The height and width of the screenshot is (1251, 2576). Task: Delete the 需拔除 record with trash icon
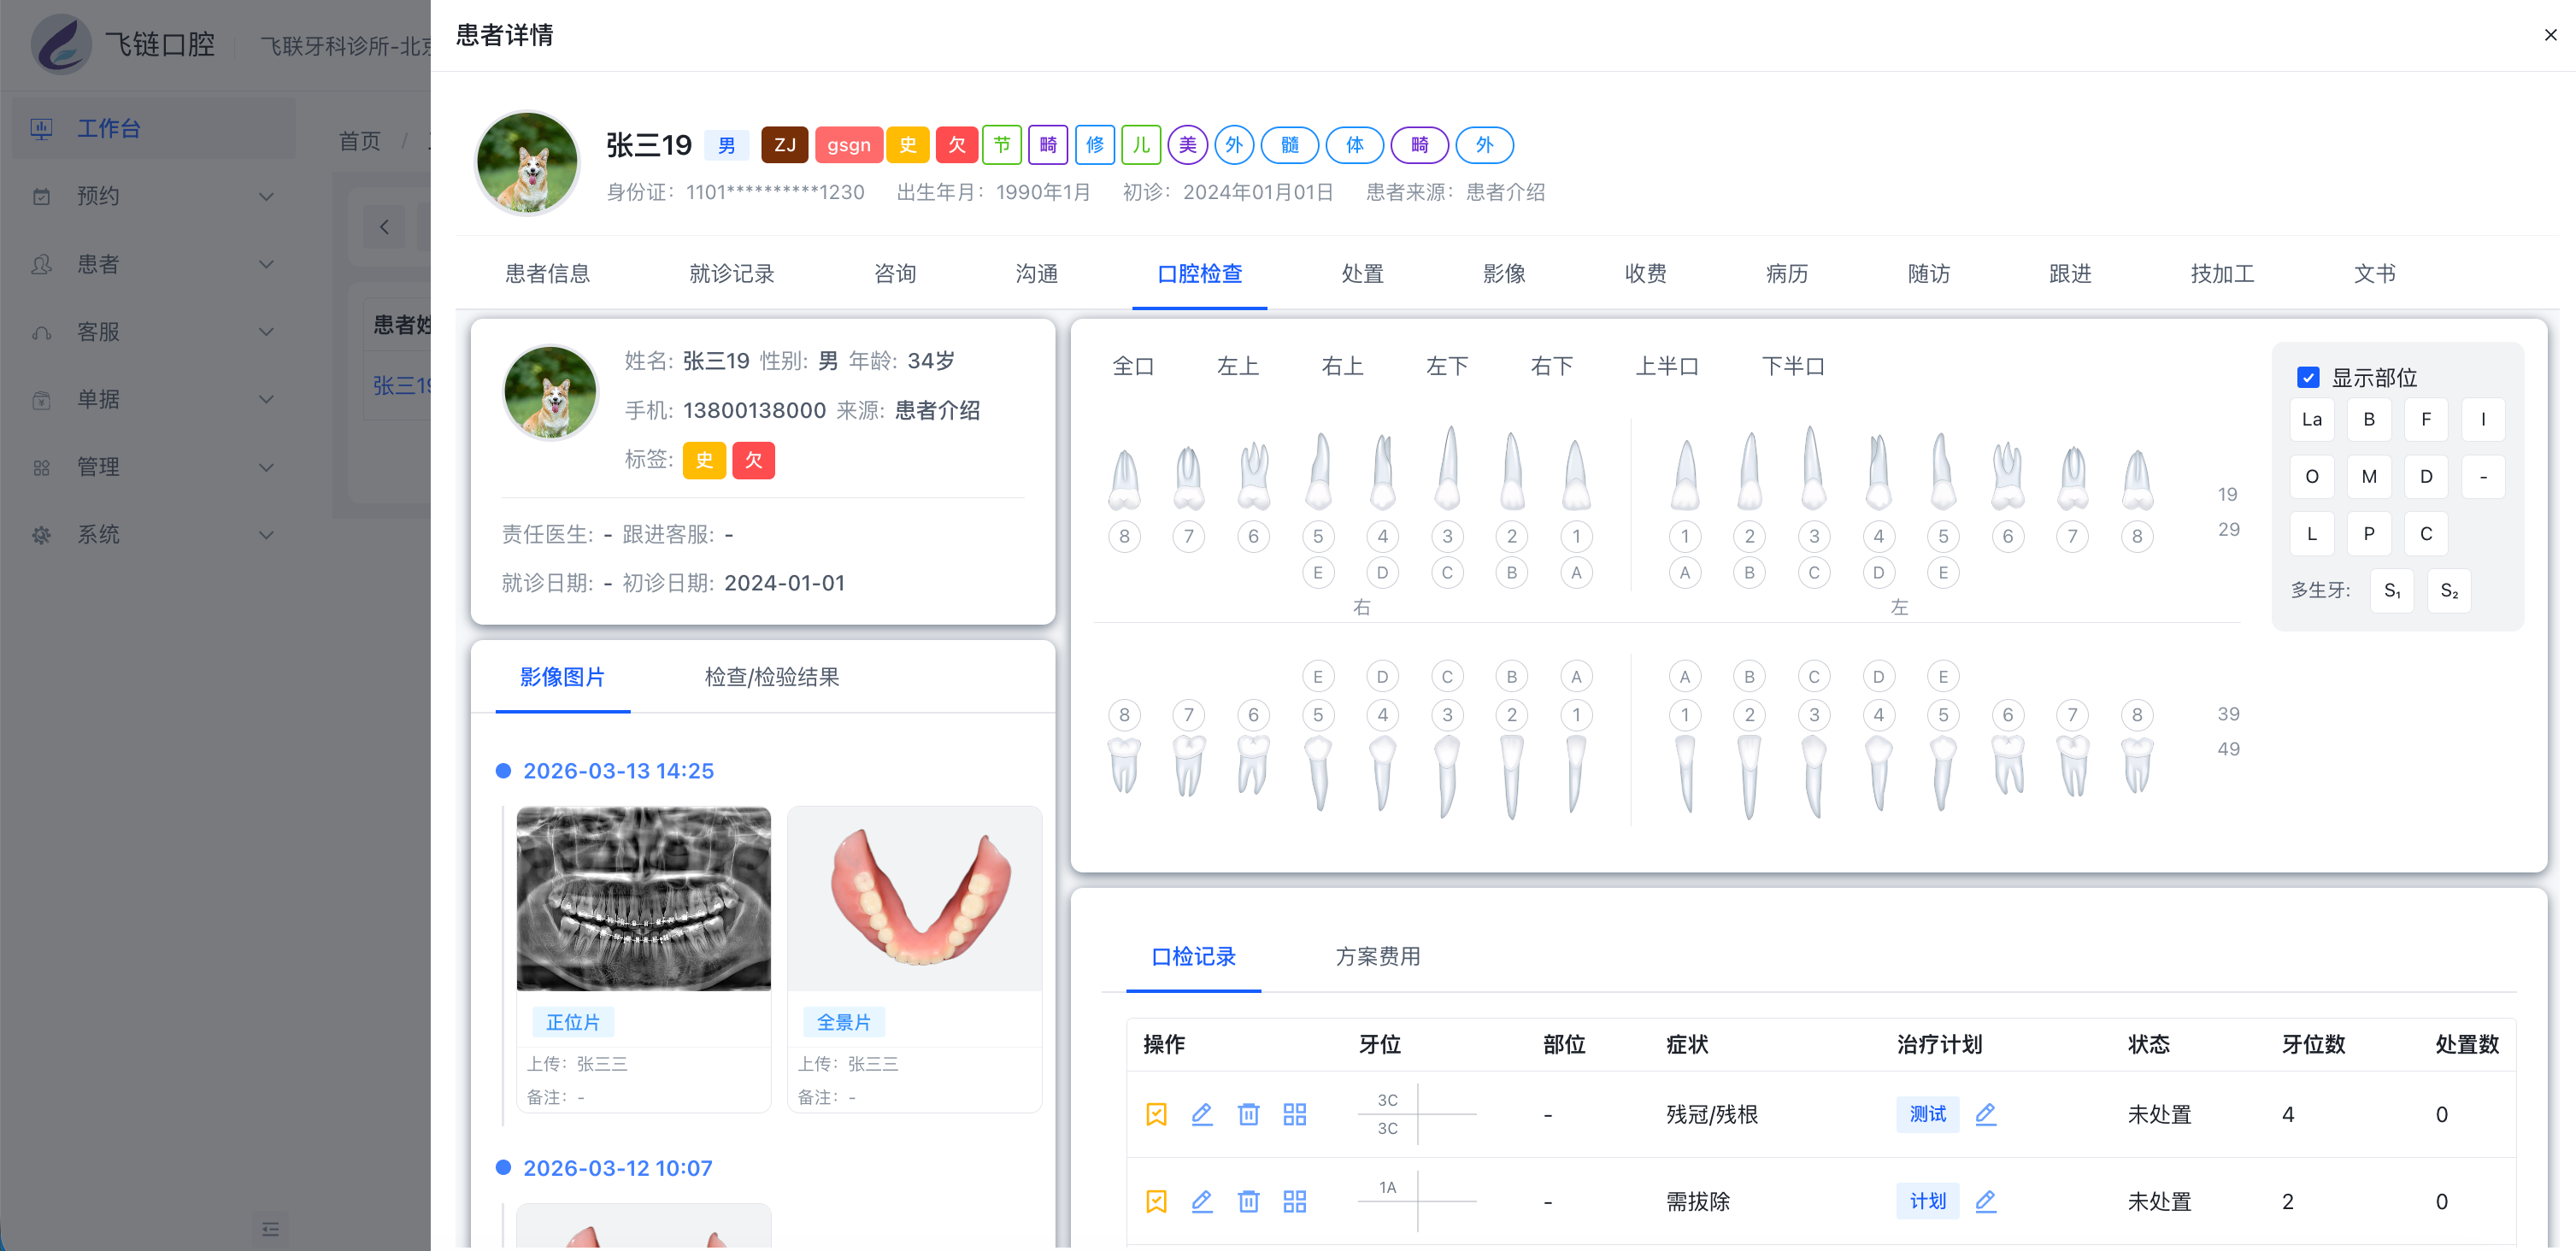(x=1248, y=1201)
